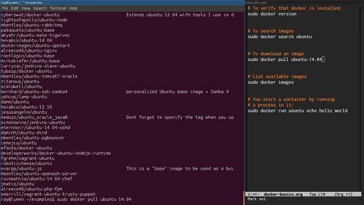Click the dockerimages/ubuntu-upstart row
Image resolution: width=364 pixels, height=205 pixels.
[35, 46]
